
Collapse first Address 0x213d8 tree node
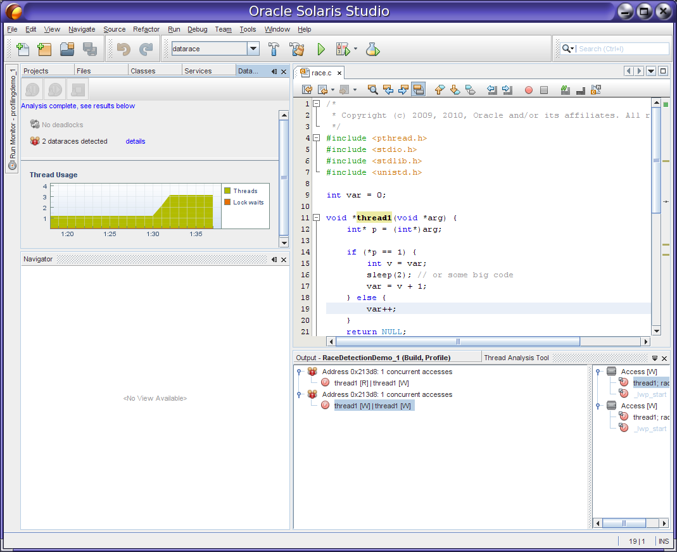299,372
